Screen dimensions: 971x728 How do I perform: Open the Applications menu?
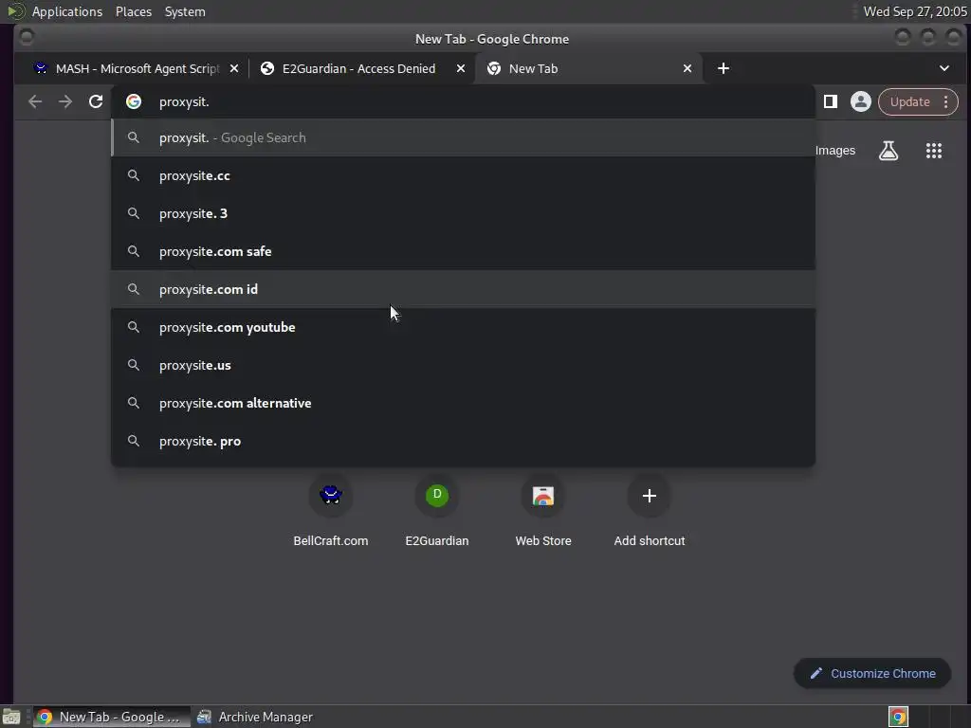[67, 11]
